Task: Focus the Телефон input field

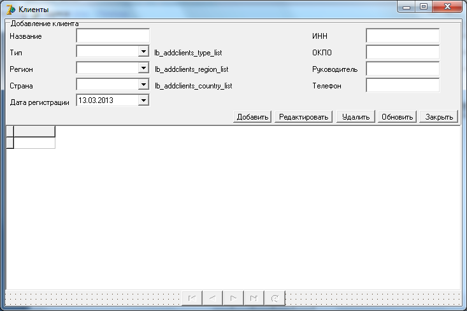Action: pos(403,85)
